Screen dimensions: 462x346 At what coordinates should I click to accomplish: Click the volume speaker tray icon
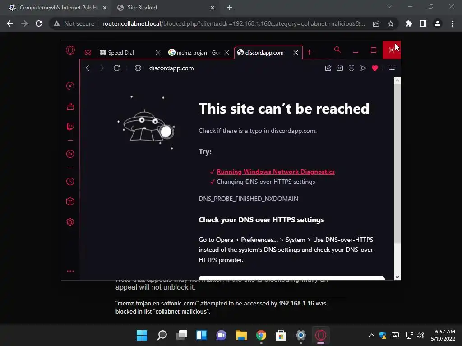[420, 335]
